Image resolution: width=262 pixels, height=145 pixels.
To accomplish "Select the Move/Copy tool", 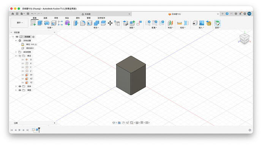I will (110, 23).
